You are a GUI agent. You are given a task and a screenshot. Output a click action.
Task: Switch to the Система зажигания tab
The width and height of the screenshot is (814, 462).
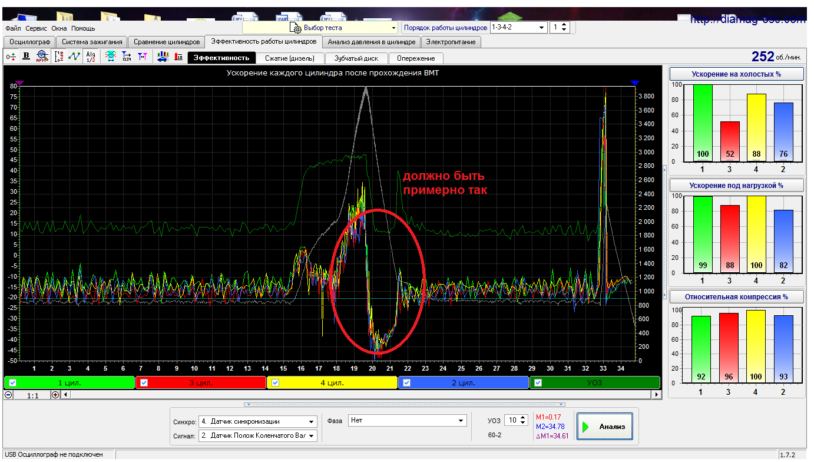(92, 42)
